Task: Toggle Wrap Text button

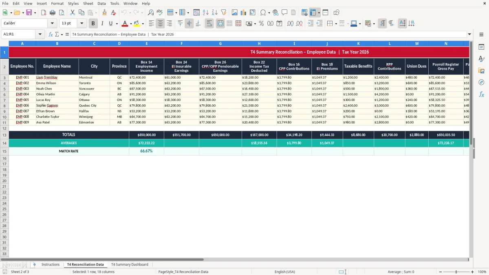Action: pyautogui.click(x=209, y=24)
